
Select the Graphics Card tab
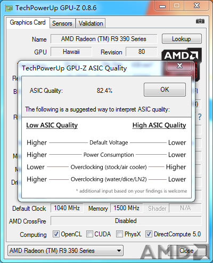[x=28, y=22]
